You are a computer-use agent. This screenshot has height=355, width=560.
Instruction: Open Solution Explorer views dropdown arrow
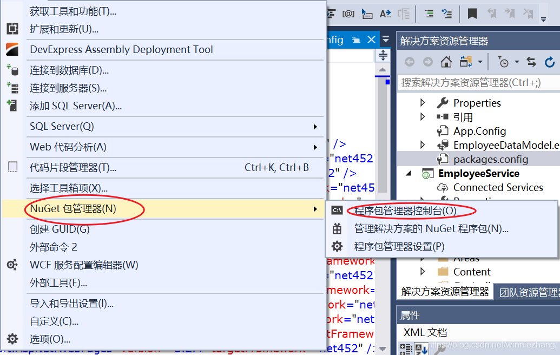[480, 62]
